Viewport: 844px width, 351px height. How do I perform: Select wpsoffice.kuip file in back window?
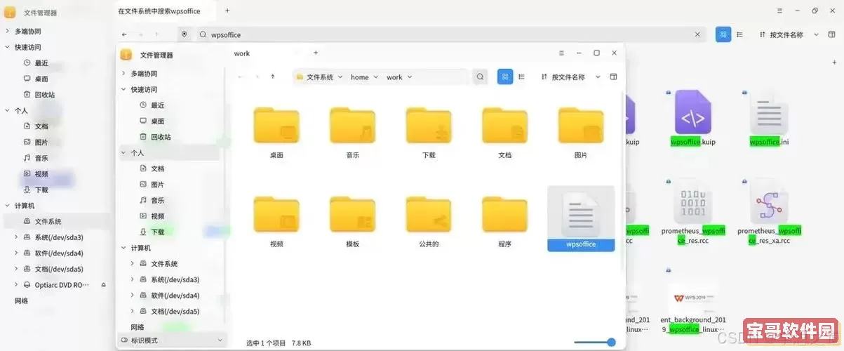pyautogui.click(x=693, y=118)
